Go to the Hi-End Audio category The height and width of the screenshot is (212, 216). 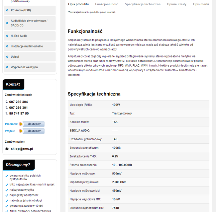(x=30, y=36)
